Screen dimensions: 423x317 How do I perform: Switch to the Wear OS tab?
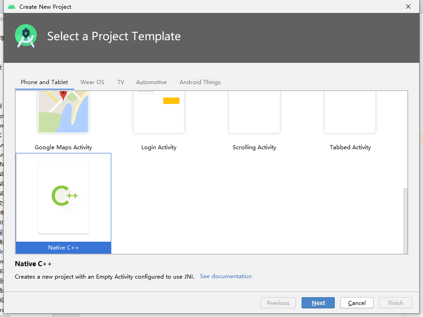pyautogui.click(x=92, y=82)
